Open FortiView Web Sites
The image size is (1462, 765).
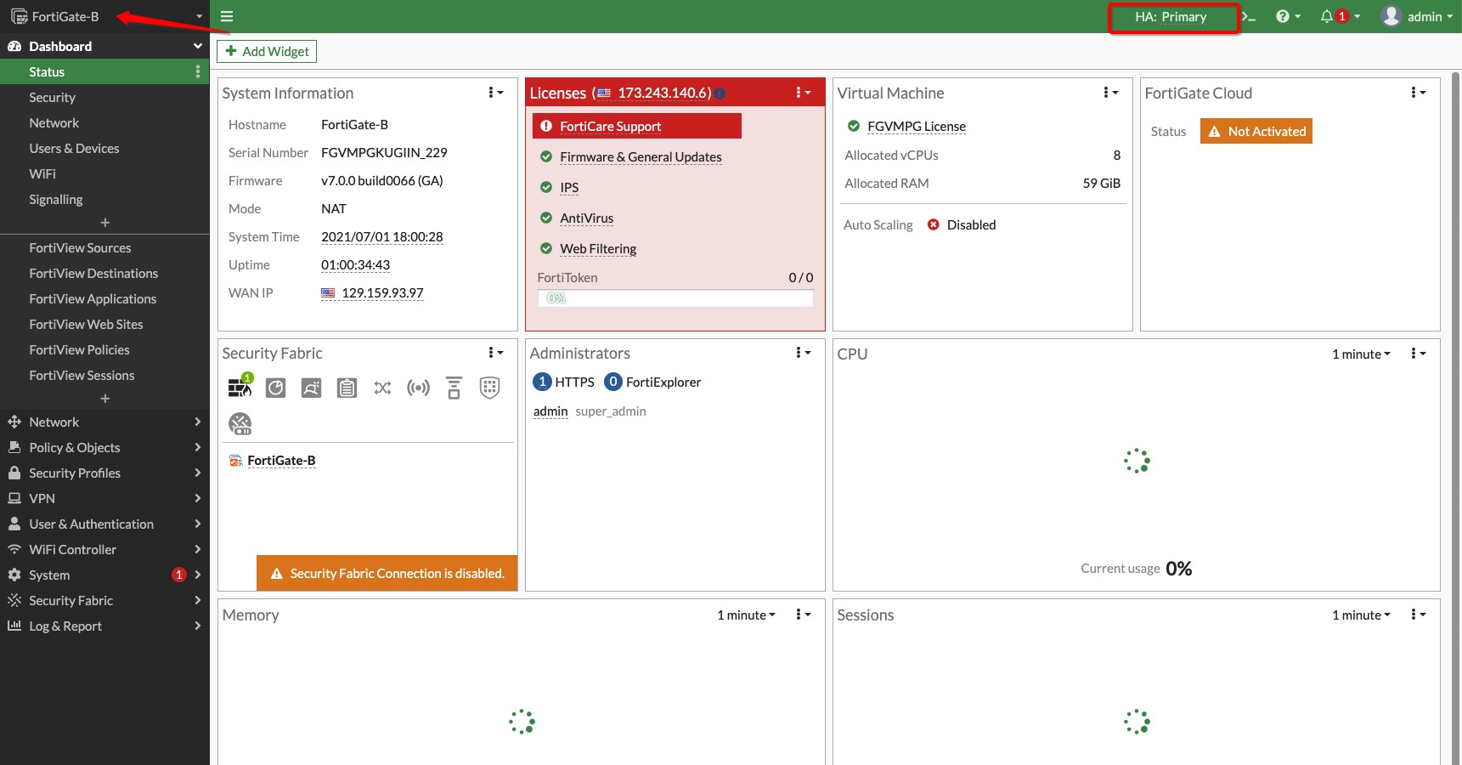104,325
